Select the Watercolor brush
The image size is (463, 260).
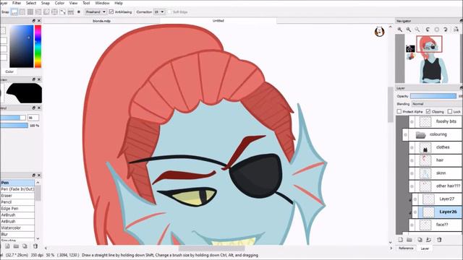click(17, 228)
